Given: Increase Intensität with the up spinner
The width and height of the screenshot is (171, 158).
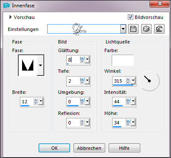Looking at the screenshot, I should pos(128,100).
